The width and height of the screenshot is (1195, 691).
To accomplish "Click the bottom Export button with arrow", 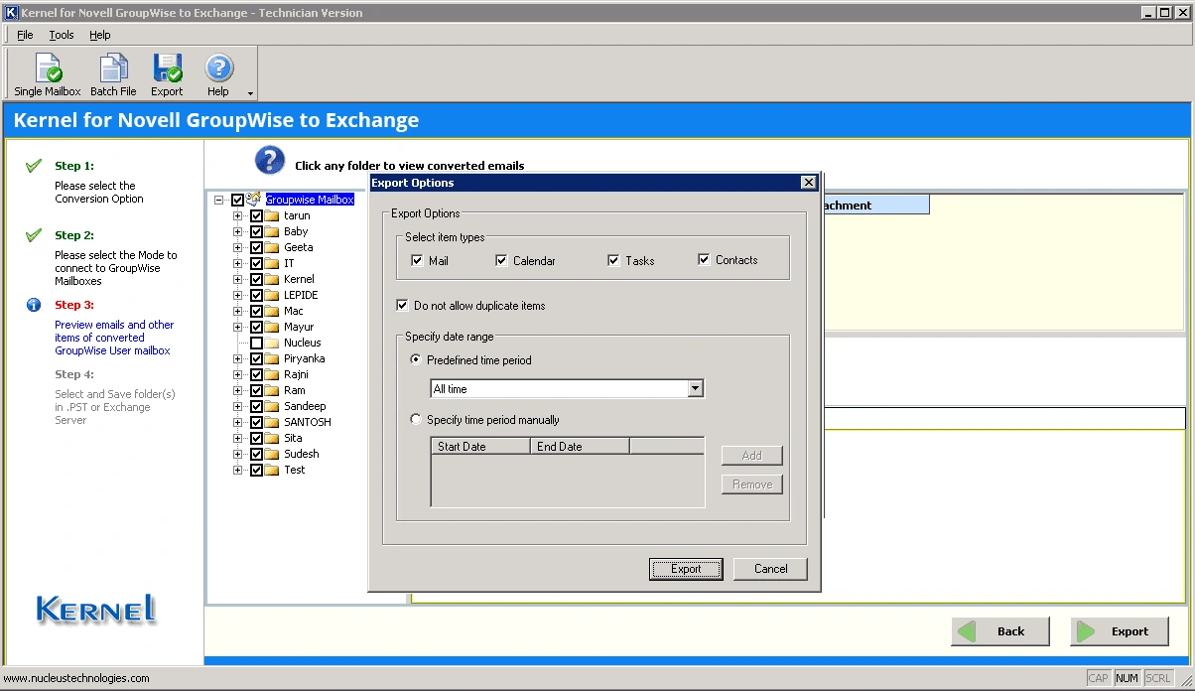I will [x=1120, y=631].
